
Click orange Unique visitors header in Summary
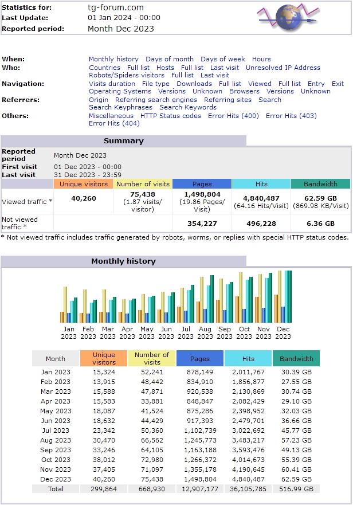coord(83,184)
